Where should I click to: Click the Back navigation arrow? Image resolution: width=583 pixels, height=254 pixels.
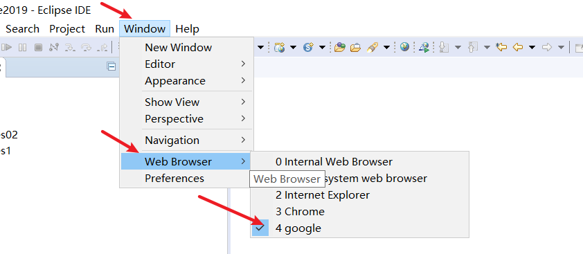[518, 47]
